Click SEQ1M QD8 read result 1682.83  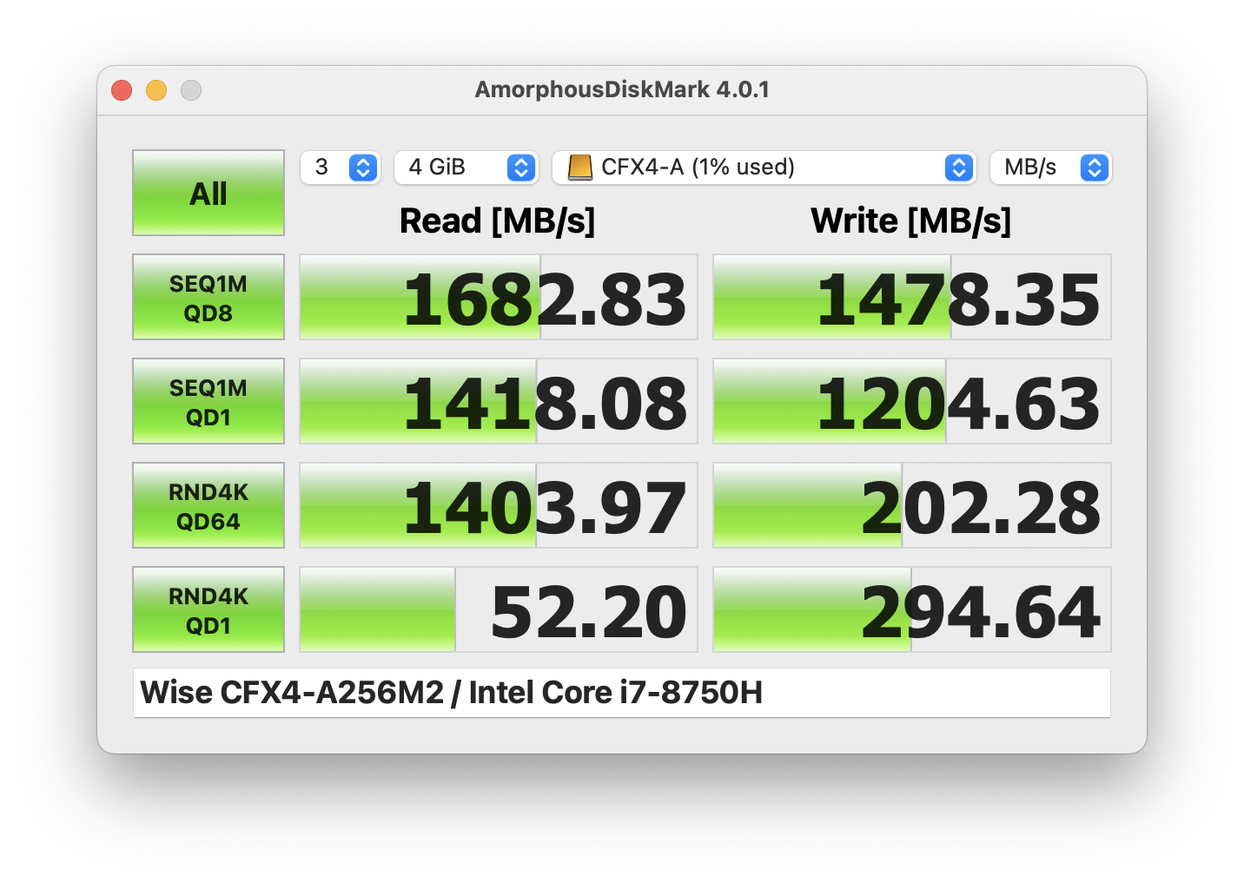[499, 297]
